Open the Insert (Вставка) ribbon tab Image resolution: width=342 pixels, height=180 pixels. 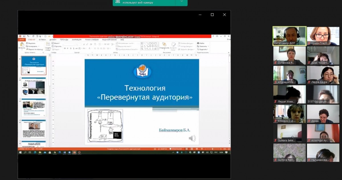42,40
